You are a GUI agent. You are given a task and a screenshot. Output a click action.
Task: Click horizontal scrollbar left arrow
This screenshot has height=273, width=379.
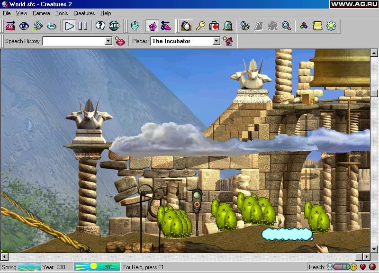[4, 256]
